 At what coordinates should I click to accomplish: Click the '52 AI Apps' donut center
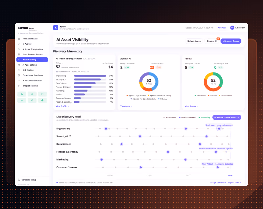click(149, 82)
